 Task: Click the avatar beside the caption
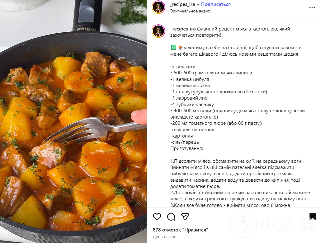tap(158, 31)
